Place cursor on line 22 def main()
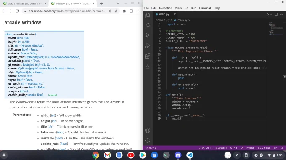 point(174,95)
